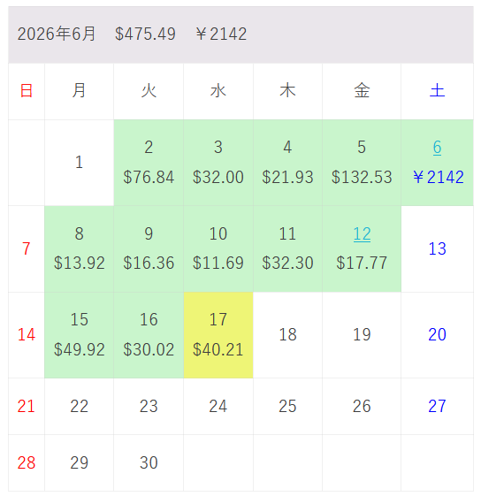The height and width of the screenshot is (504, 481).
Task: Select date 22
Action: [x=79, y=407]
